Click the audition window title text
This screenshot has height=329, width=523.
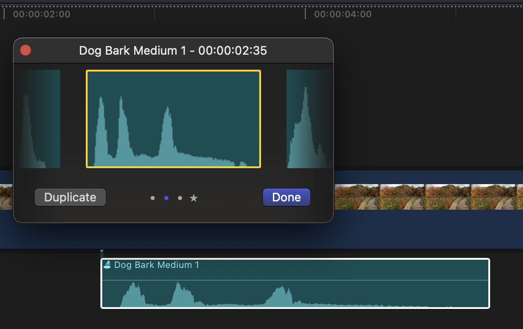[x=173, y=51]
